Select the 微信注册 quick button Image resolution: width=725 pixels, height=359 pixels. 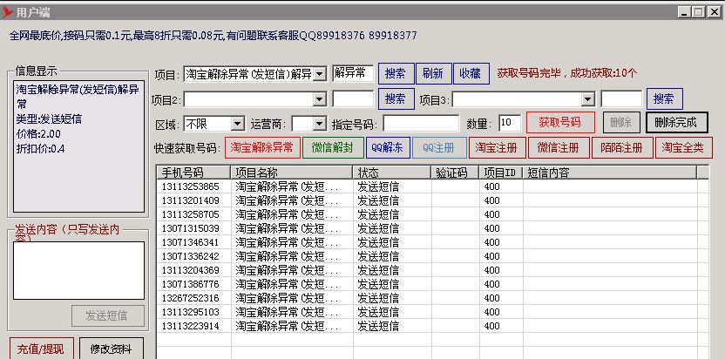[x=559, y=147]
